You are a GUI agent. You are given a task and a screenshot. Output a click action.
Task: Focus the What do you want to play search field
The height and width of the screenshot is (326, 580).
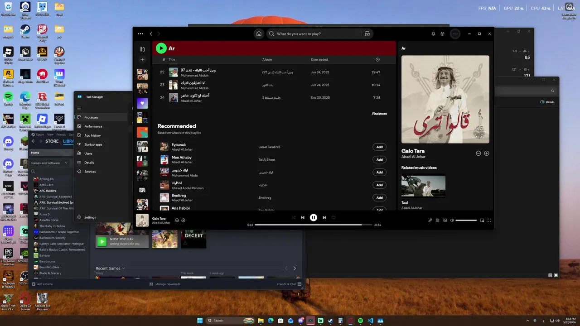click(x=319, y=34)
